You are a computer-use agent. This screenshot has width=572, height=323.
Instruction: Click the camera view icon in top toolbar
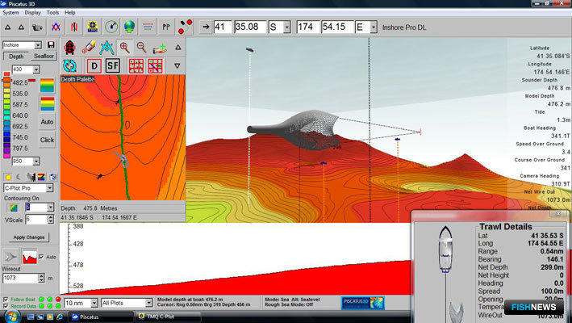(x=37, y=27)
